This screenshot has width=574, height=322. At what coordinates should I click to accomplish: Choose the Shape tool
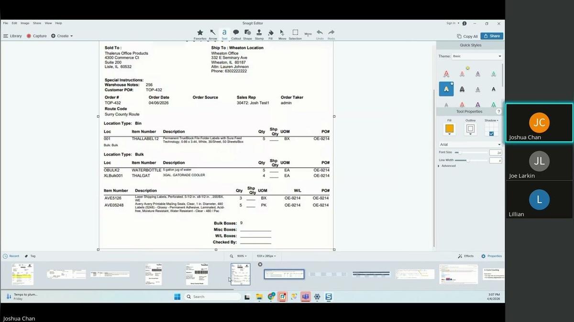pyautogui.click(x=247, y=33)
